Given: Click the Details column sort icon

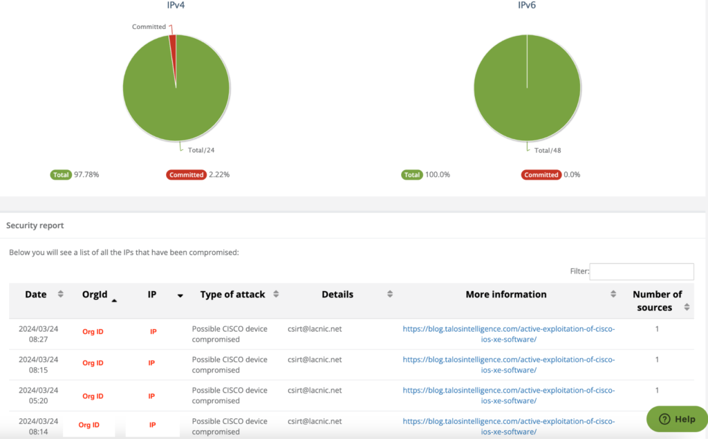Looking at the screenshot, I should pos(390,295).
